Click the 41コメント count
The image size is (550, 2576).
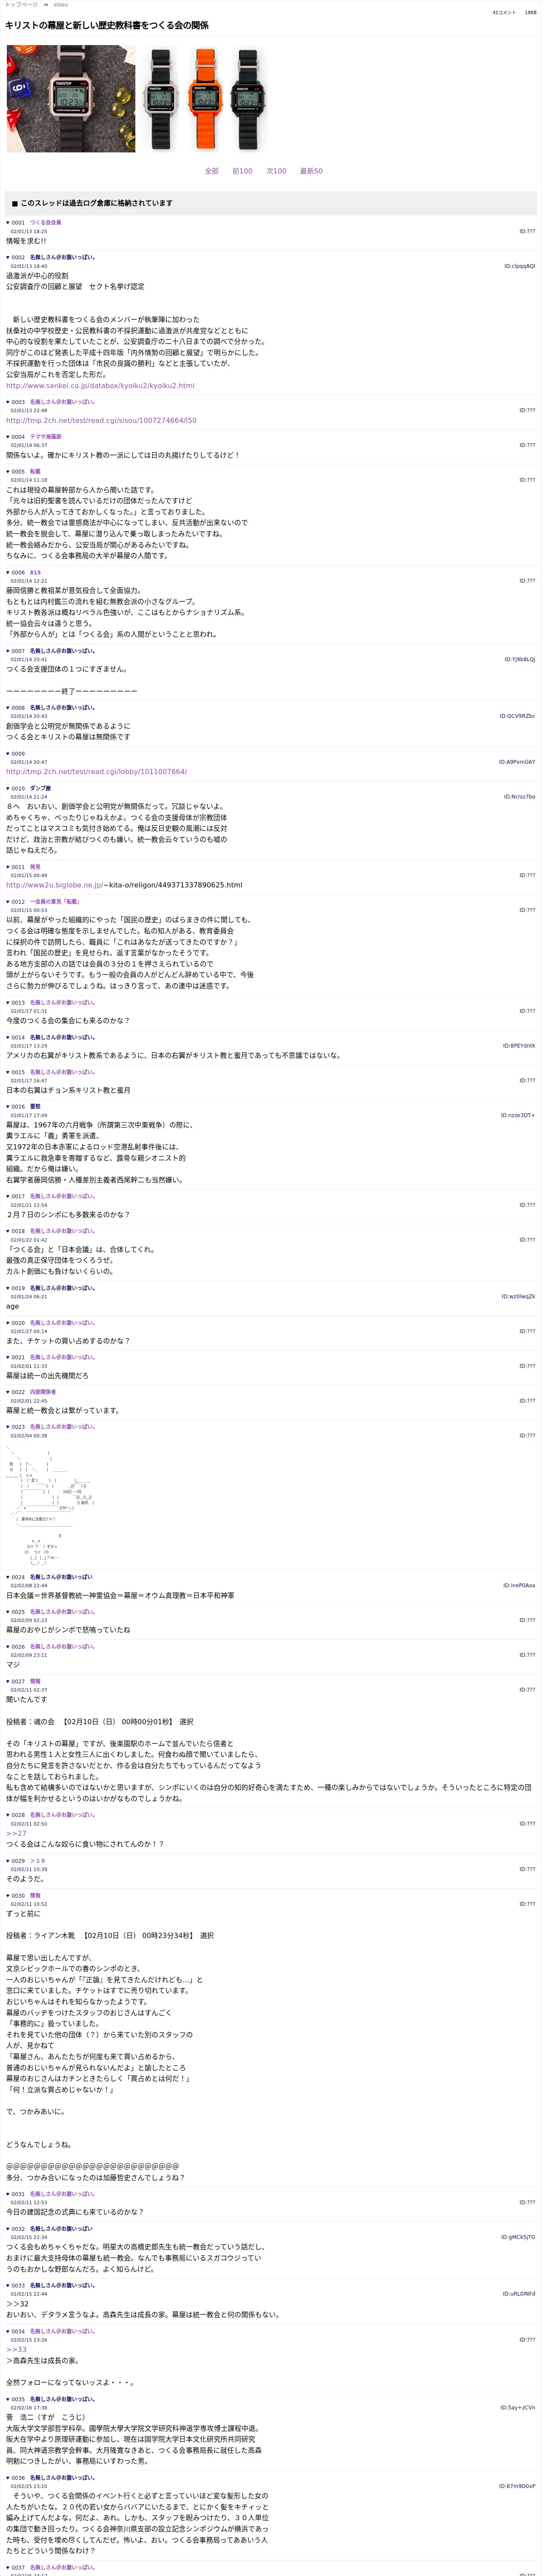pyautogui.click(x=504, y=13)
